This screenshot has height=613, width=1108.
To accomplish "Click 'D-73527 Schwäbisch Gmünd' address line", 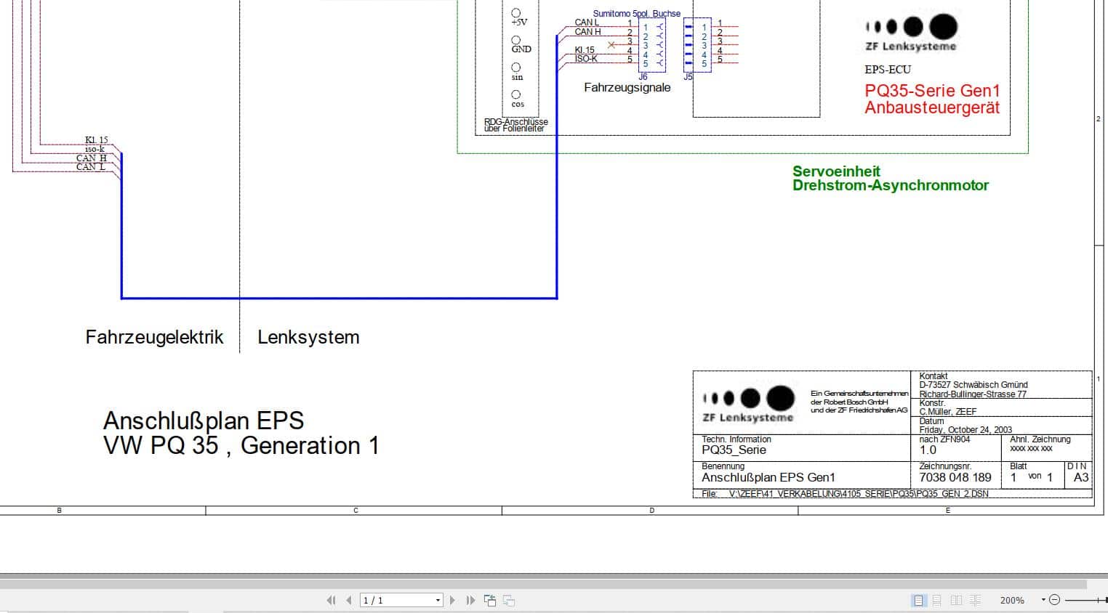I will point(973,385).
